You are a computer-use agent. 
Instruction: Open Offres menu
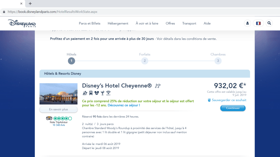click(x=170, y=23)
